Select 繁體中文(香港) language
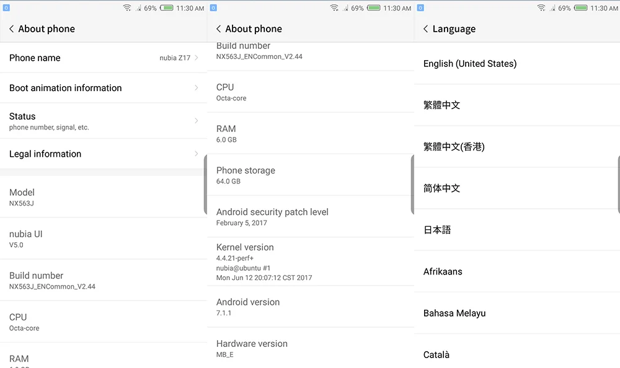 (x=517, y=147)
